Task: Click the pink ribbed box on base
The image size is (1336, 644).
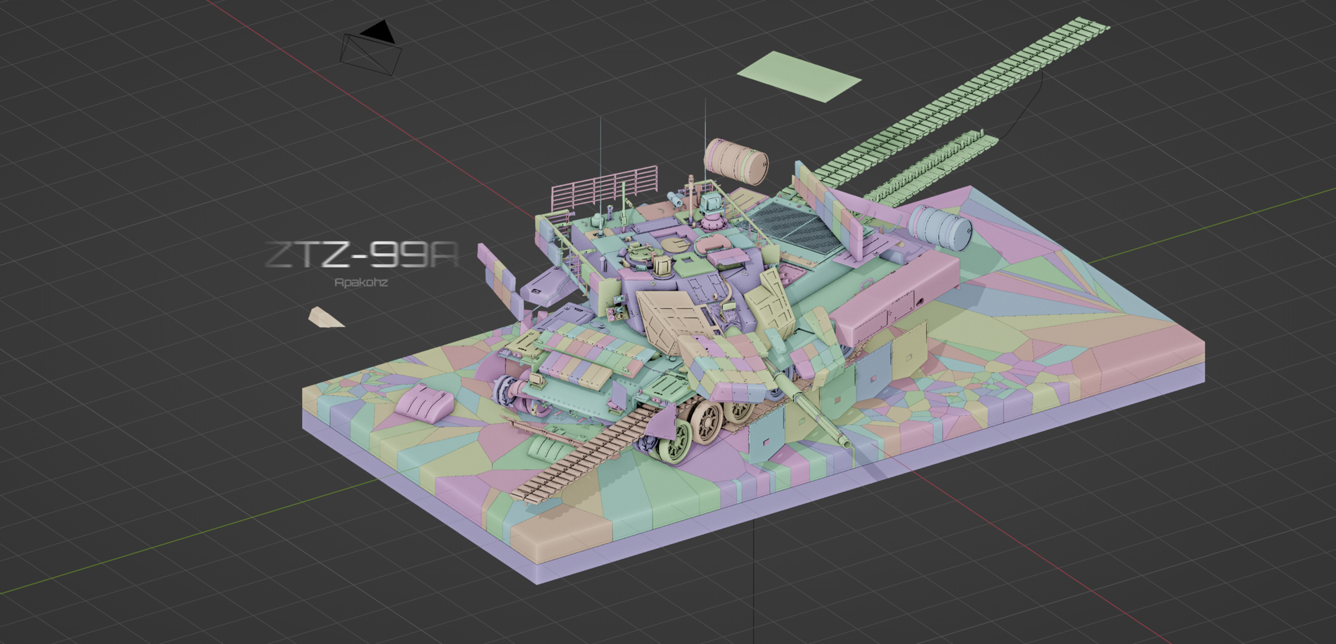Action: tap(424, 403)
